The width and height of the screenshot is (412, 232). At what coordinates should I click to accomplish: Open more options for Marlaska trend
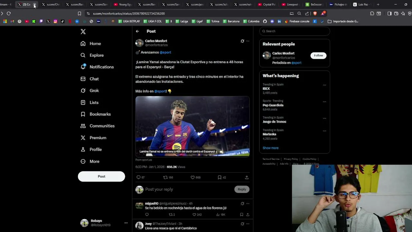click(x=324, y=131)
